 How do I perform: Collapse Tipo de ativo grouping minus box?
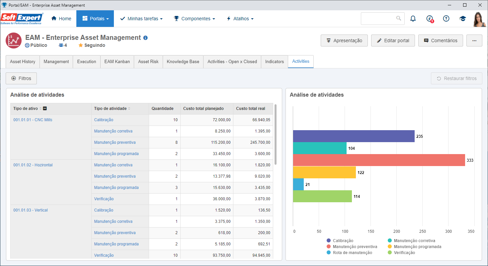point(45,109)
